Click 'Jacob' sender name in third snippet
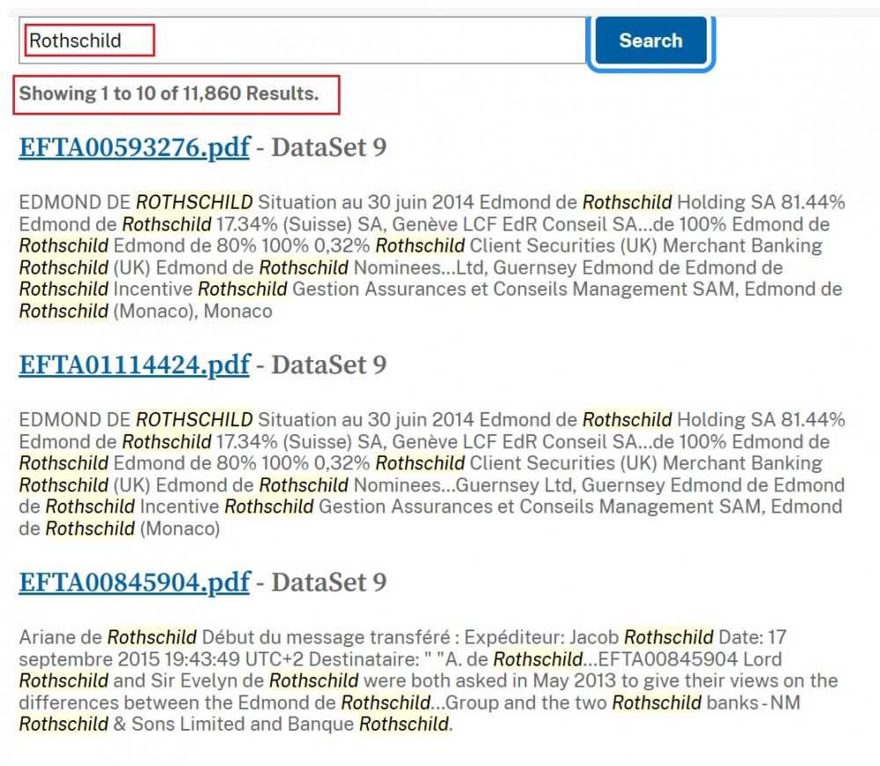880x766 pixels. tap(598, 637)
